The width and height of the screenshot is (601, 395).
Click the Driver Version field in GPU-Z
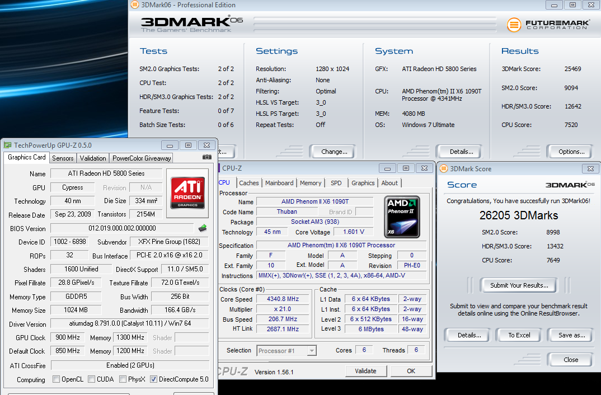coord(130,323)
